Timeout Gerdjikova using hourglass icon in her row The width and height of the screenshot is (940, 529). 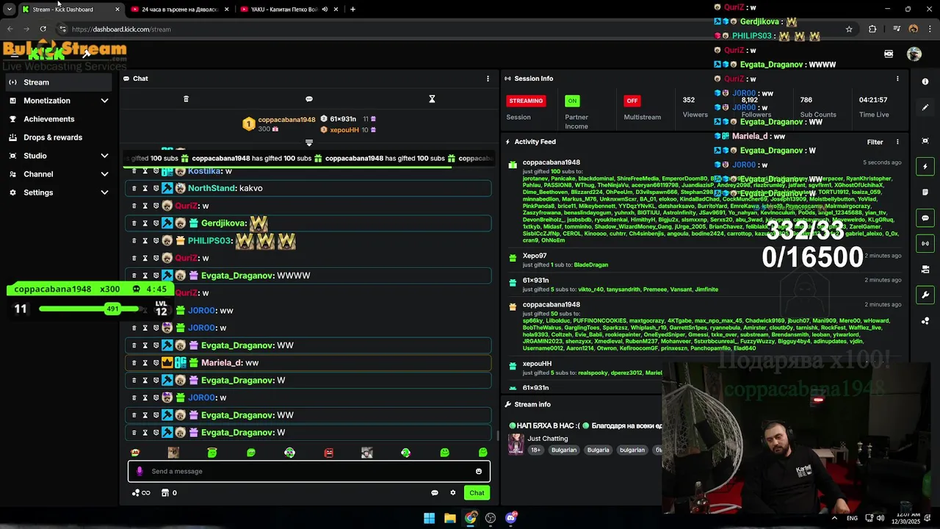point(145,223)
